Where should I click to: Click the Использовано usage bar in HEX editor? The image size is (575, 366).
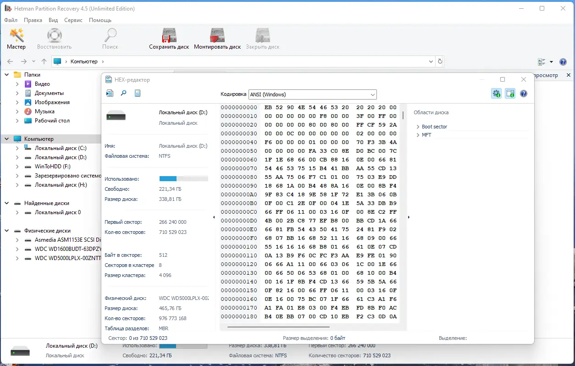(x=183, y=179)
